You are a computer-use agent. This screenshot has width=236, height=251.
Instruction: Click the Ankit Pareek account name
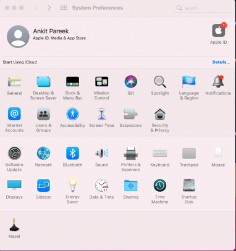[x=51, y=31]
